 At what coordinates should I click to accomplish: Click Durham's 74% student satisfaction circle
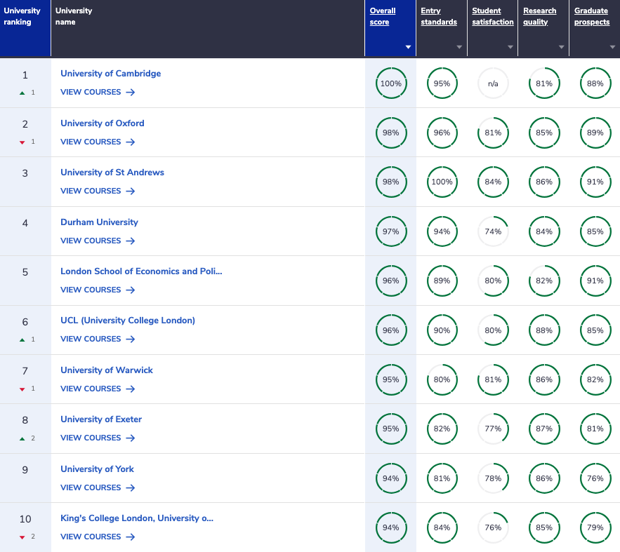[x=493, y=231]
